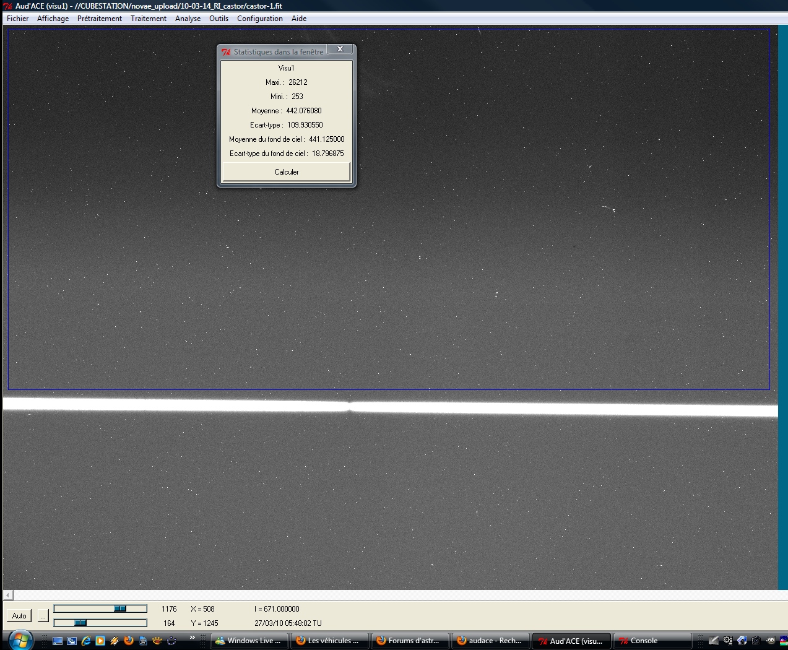Click the orange eye-paw XnView quick launch icon
This screenshot has width=788, height=650.
tap(157, 641)
